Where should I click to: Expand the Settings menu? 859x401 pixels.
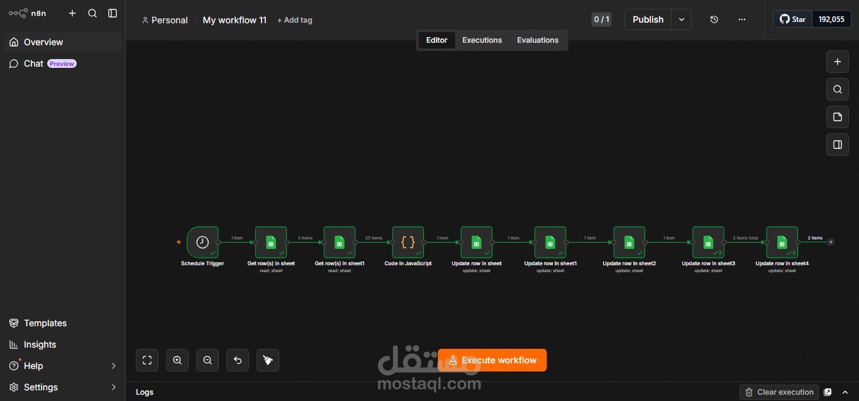coord(62,387)
